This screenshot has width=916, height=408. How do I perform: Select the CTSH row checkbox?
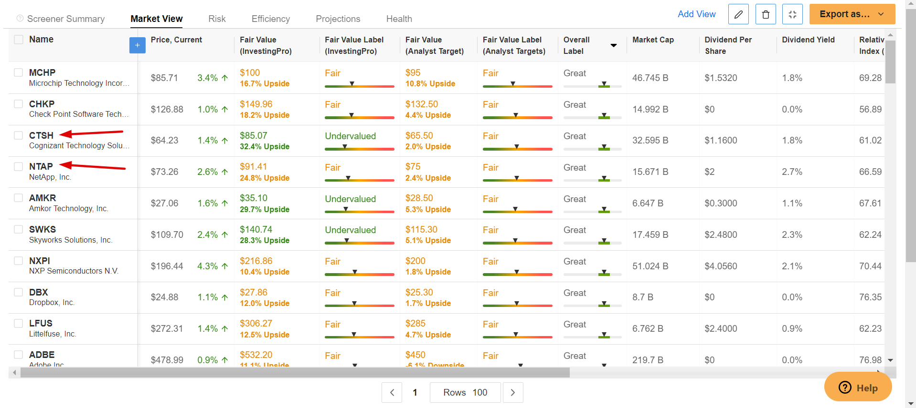[19, 135]
